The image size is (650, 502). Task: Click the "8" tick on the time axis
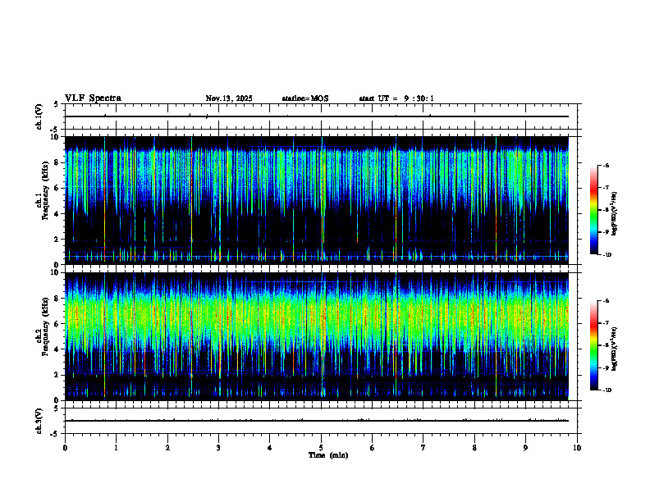point(474,448)
